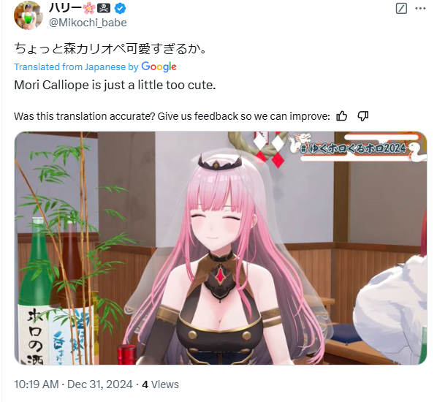Open the author's profile avatar picture
The height and width of the screenshot is (402, 437).
tap(28, 15)
